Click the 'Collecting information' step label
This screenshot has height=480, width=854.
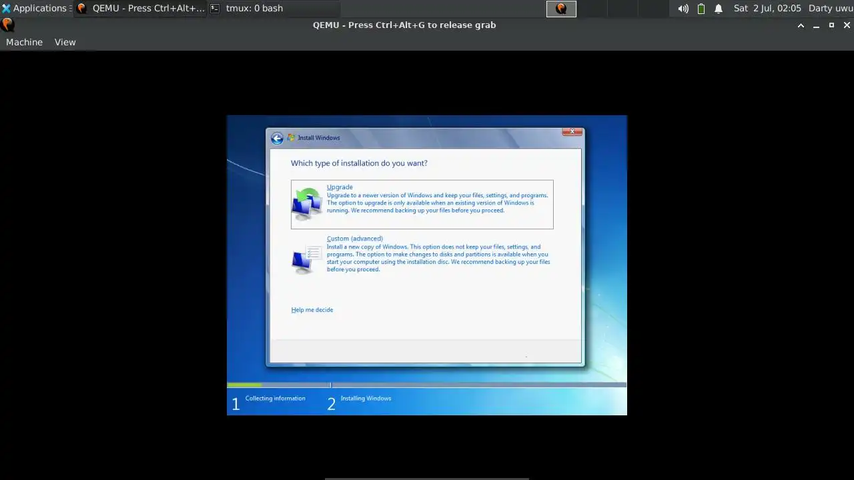click(x=275, y=399)
